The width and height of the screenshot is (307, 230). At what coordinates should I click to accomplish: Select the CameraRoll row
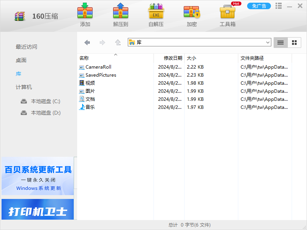185,67
